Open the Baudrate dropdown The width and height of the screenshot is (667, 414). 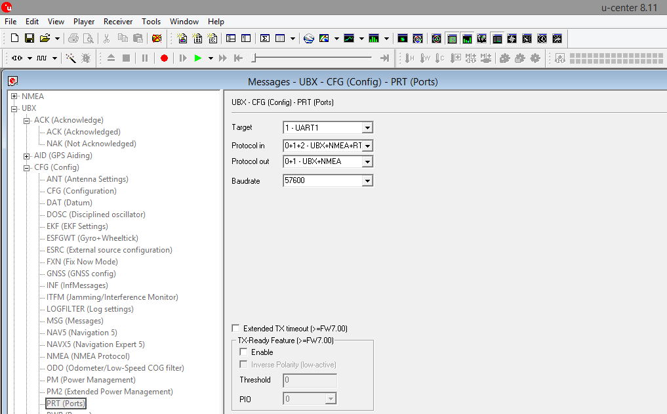[367, 181]
